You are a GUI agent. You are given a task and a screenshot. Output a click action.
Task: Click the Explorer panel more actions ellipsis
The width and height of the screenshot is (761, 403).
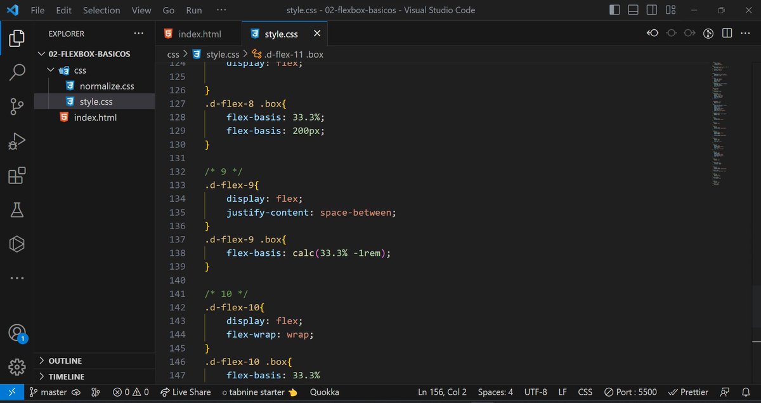tap(139, 34)
